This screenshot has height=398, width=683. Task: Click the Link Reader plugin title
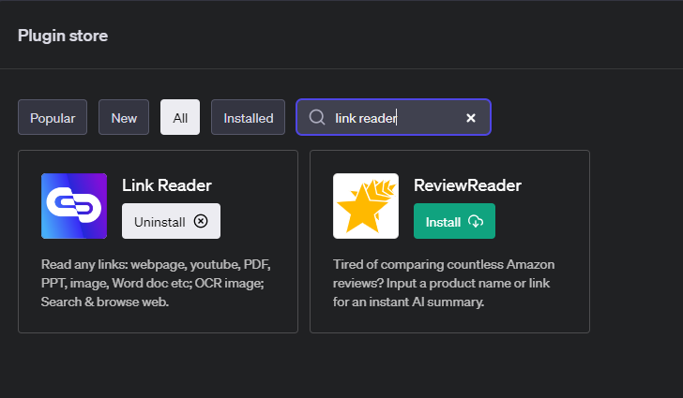point(167,185)
